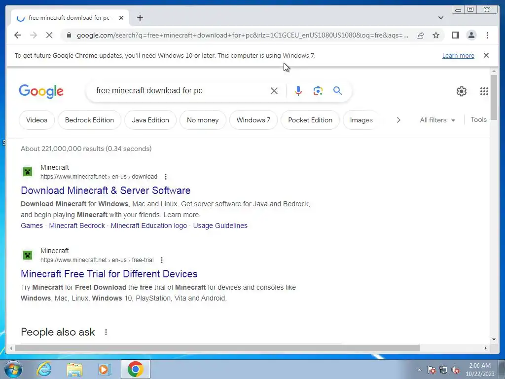Share this page icon in address bar
505x379 pixels.
tap(420, 35)
